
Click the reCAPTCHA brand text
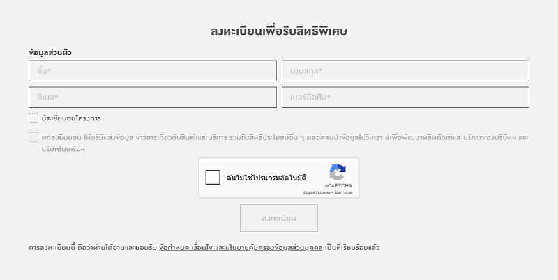338,185
